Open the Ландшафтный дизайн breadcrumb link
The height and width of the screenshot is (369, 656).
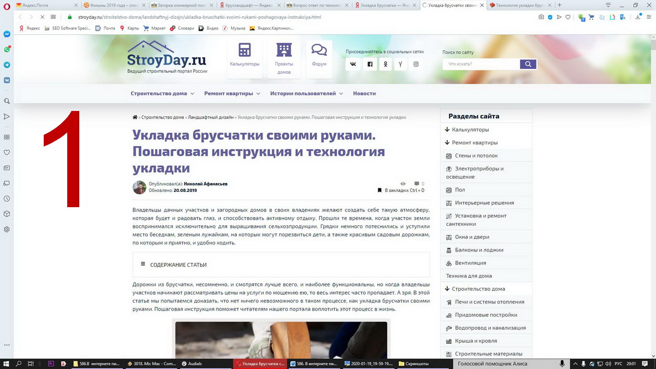coord(210,116)
